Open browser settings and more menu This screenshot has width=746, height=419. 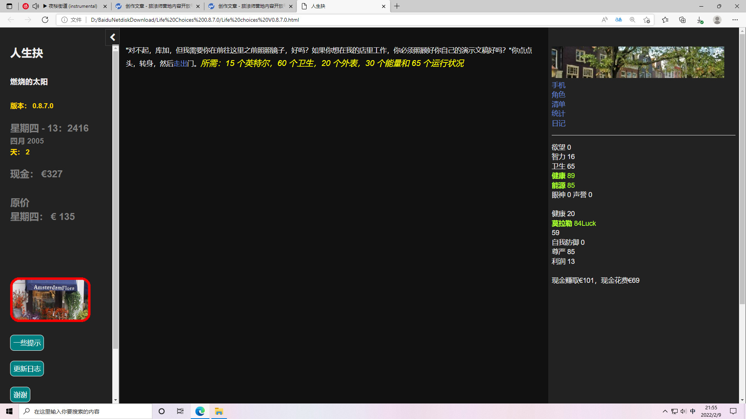(x=735, y=20)
